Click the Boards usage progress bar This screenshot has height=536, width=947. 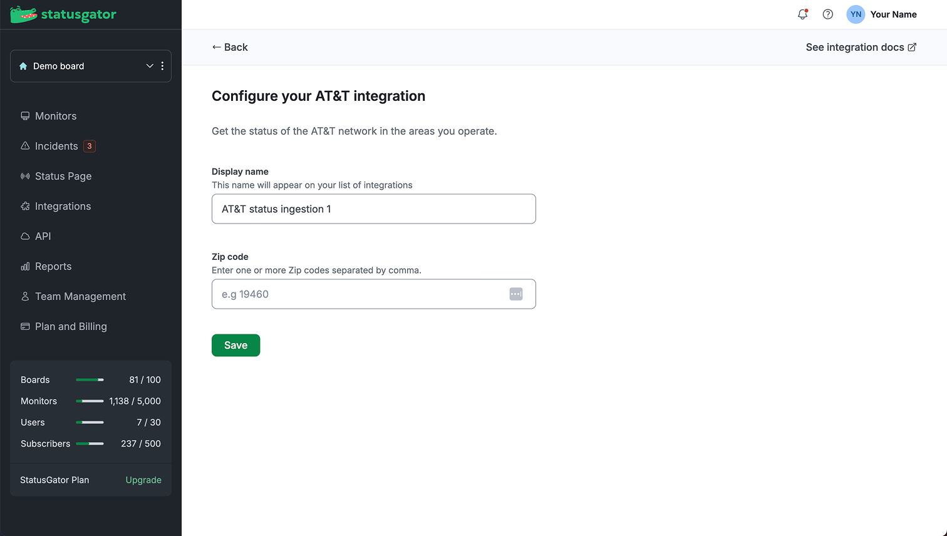point(90,379)
